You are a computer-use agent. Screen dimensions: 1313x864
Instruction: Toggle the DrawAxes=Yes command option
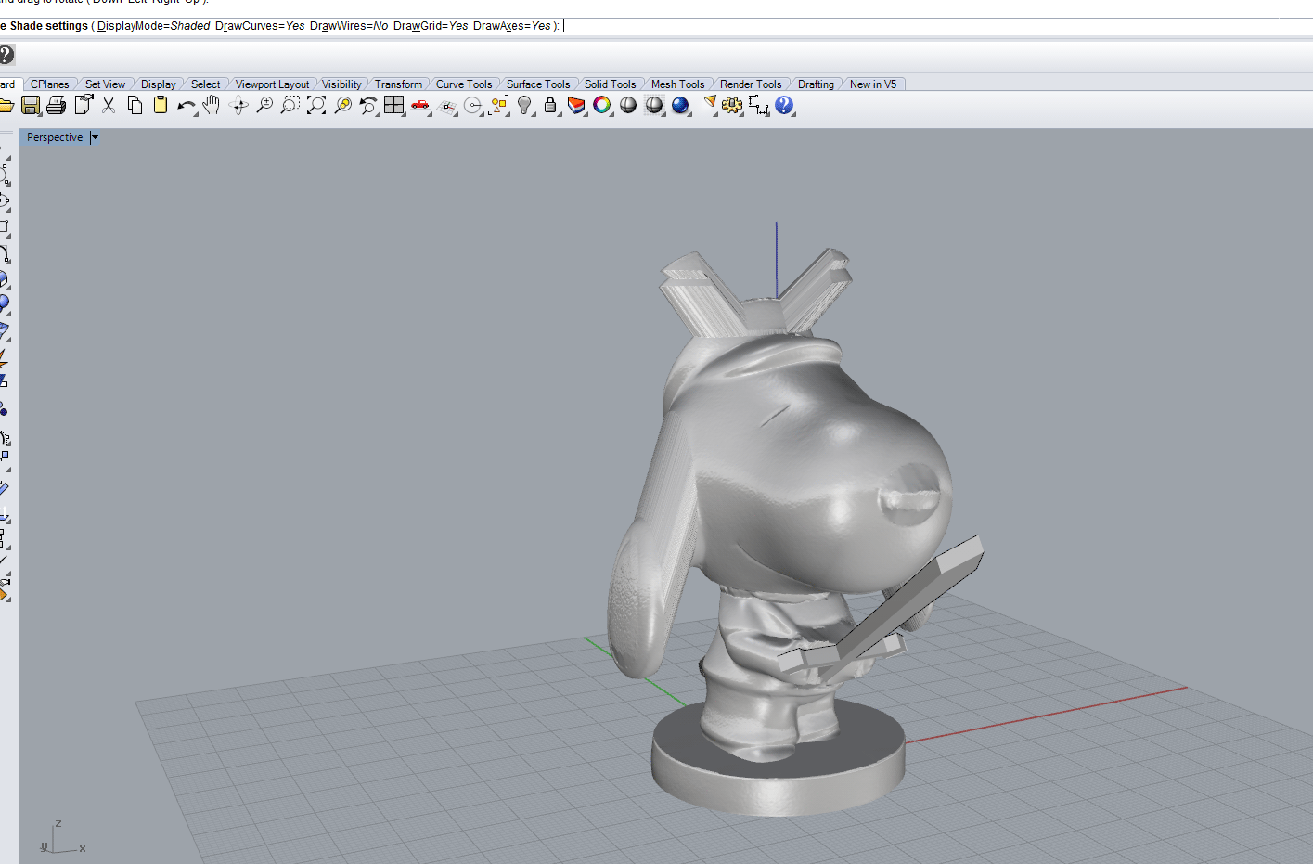pos(512,26)
